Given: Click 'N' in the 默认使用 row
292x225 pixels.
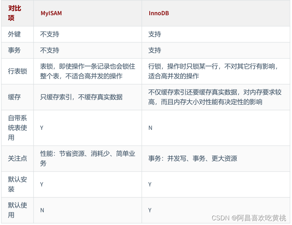Looking at the screenshot, I should click(42, 210).
